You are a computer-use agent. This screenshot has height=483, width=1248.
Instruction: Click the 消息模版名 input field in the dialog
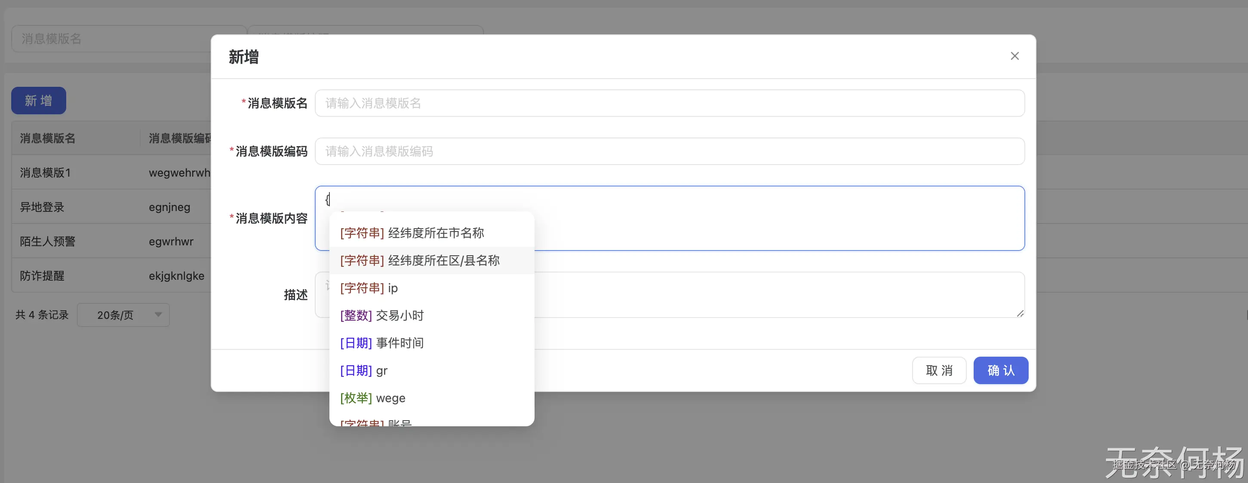[x=669, y=103]
